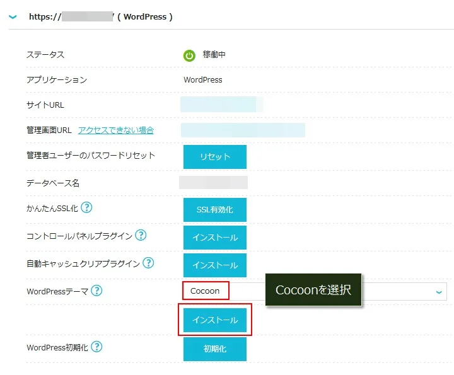Viewport: 454px width, 375px height.
Task: Open help icon beside WordPressテーマ
Action: coord(96,291)
